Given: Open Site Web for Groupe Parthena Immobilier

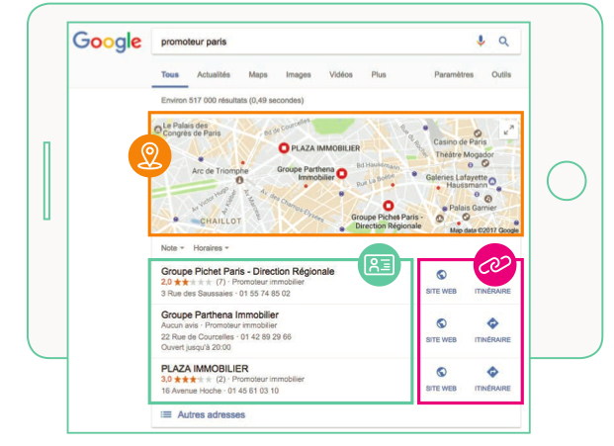Looking at the screenshot, I should [441, 328].
